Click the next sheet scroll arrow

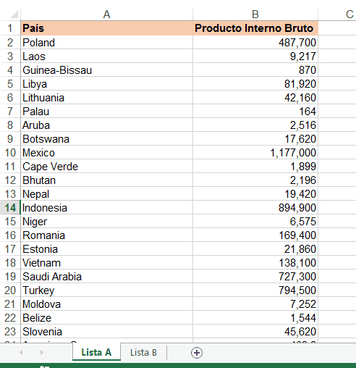(42, 353)
